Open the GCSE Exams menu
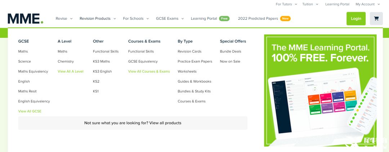The image size is (389, 152). click(167, 19)
